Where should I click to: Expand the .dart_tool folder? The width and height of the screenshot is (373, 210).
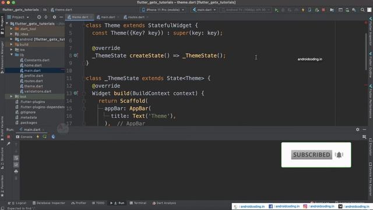pos(11,29)
